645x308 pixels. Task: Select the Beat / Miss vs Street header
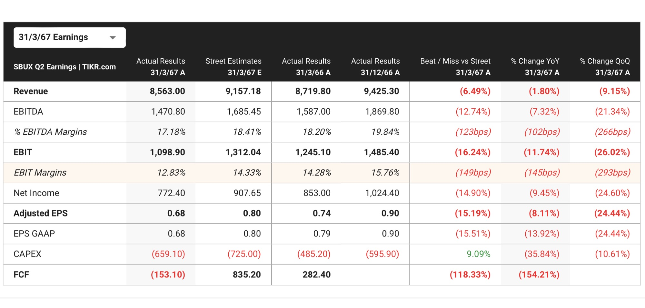pos(455,67)
